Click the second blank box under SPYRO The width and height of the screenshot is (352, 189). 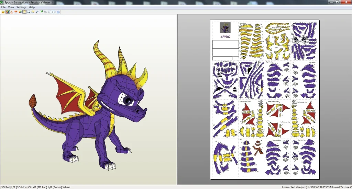225,52
